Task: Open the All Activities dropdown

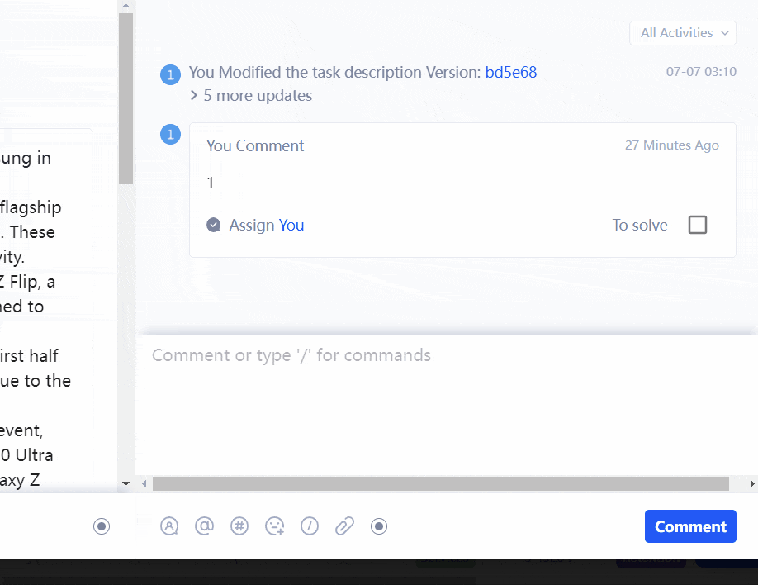Action: (x=683, y=33)
